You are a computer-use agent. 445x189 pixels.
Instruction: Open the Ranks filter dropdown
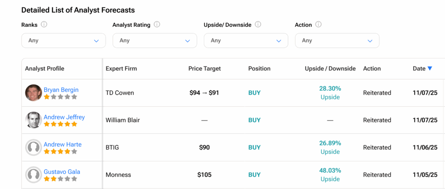pyautogui.click(x=63, y=41)
